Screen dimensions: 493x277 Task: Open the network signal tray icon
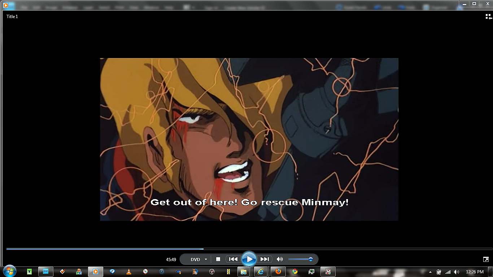[x=448, y=272]
